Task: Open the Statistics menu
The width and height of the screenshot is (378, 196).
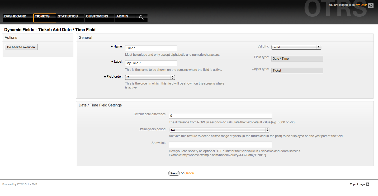Action: (x=68, y=16)
